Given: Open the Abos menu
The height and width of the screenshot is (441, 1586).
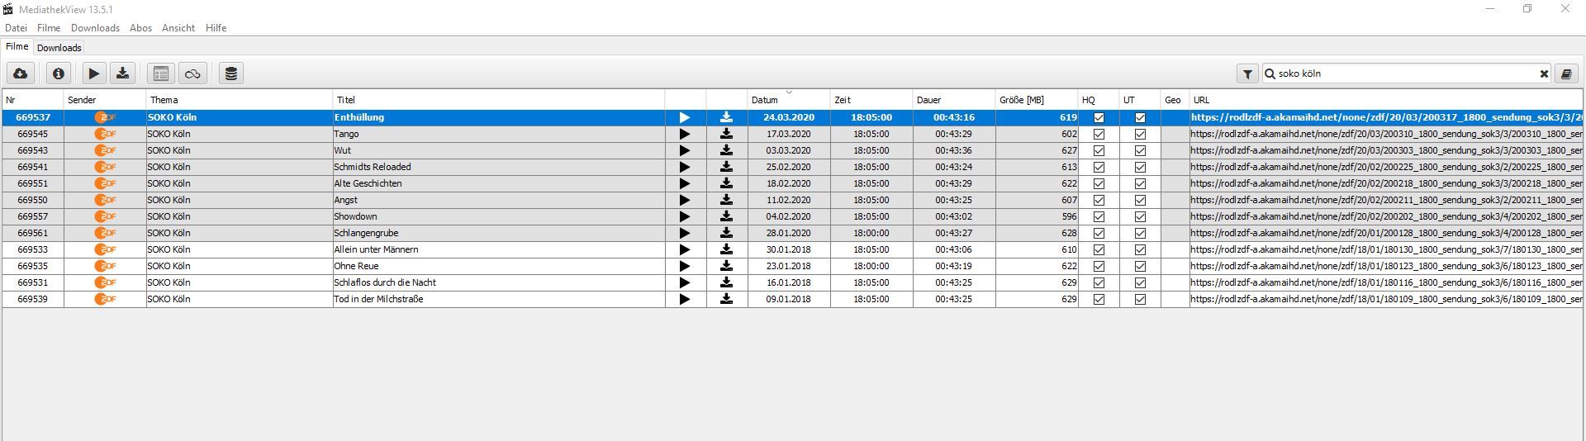Looking at the screenshot, I should 140,28.
